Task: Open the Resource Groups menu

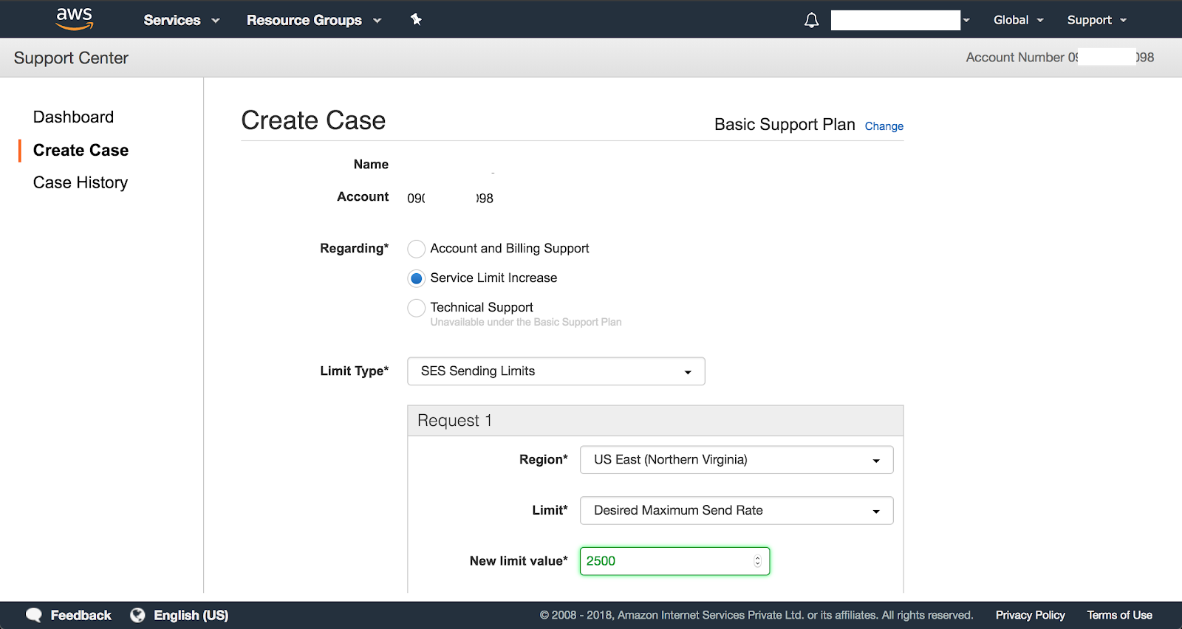Action: [313, 20]
